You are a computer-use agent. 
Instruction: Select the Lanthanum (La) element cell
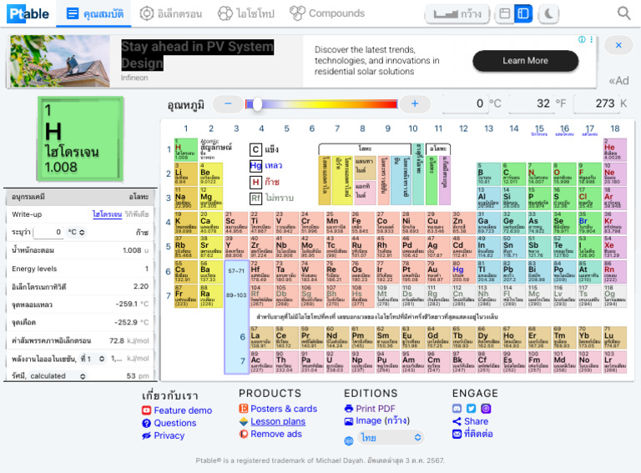(261, 337)
